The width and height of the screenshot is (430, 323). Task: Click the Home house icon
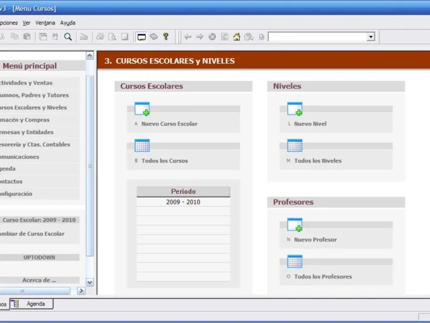236,37
